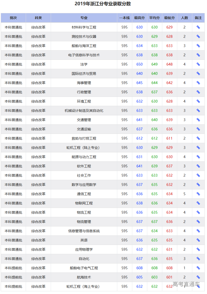Click the page title 2019年浙江分专业录取分数
The width and height of the screenshot is (207, 294).
coord(103,4)
